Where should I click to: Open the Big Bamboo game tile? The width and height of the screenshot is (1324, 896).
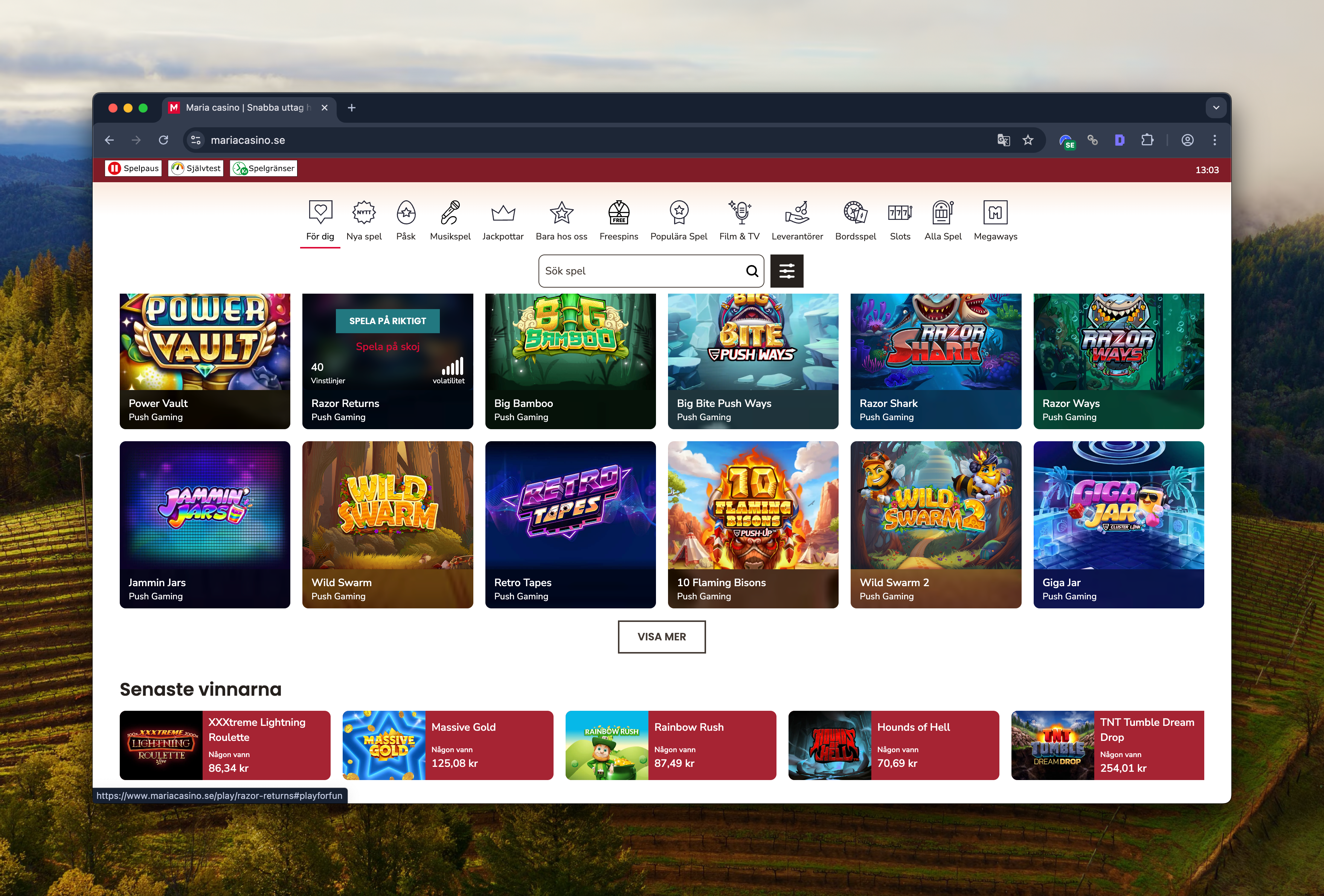570,361
